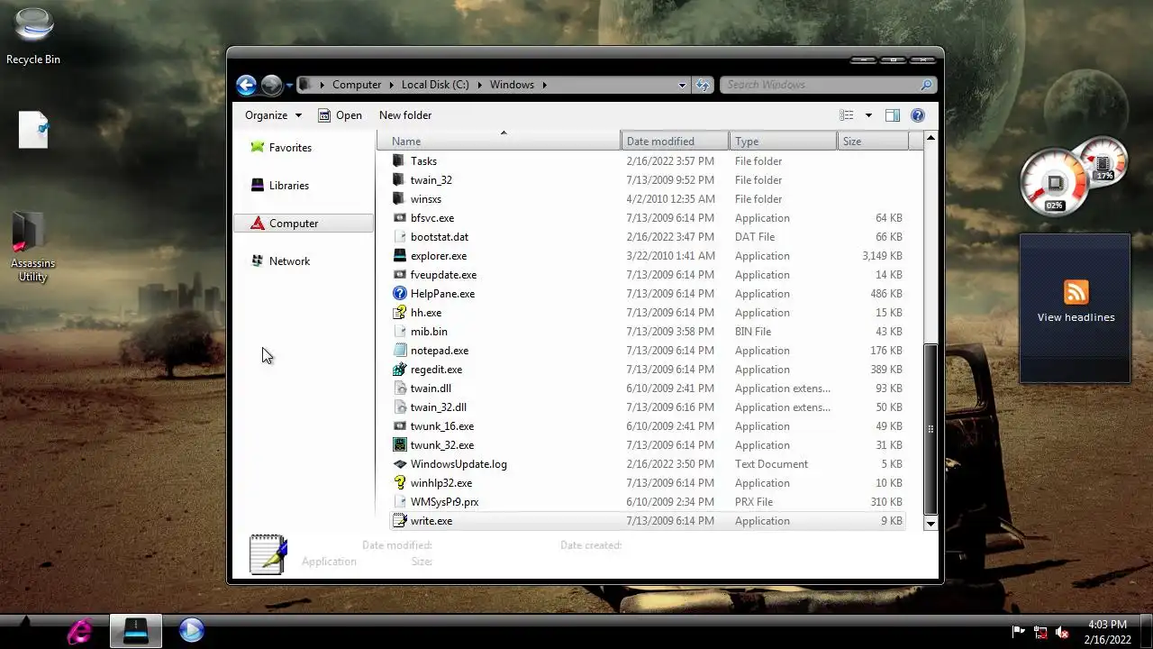Click in the Search Windows field
Viewport: 1153px width, 649px height.
821,85
